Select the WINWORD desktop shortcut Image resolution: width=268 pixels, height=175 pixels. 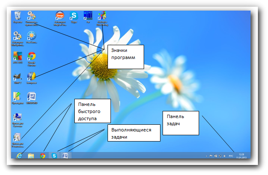tap(32, 98)
